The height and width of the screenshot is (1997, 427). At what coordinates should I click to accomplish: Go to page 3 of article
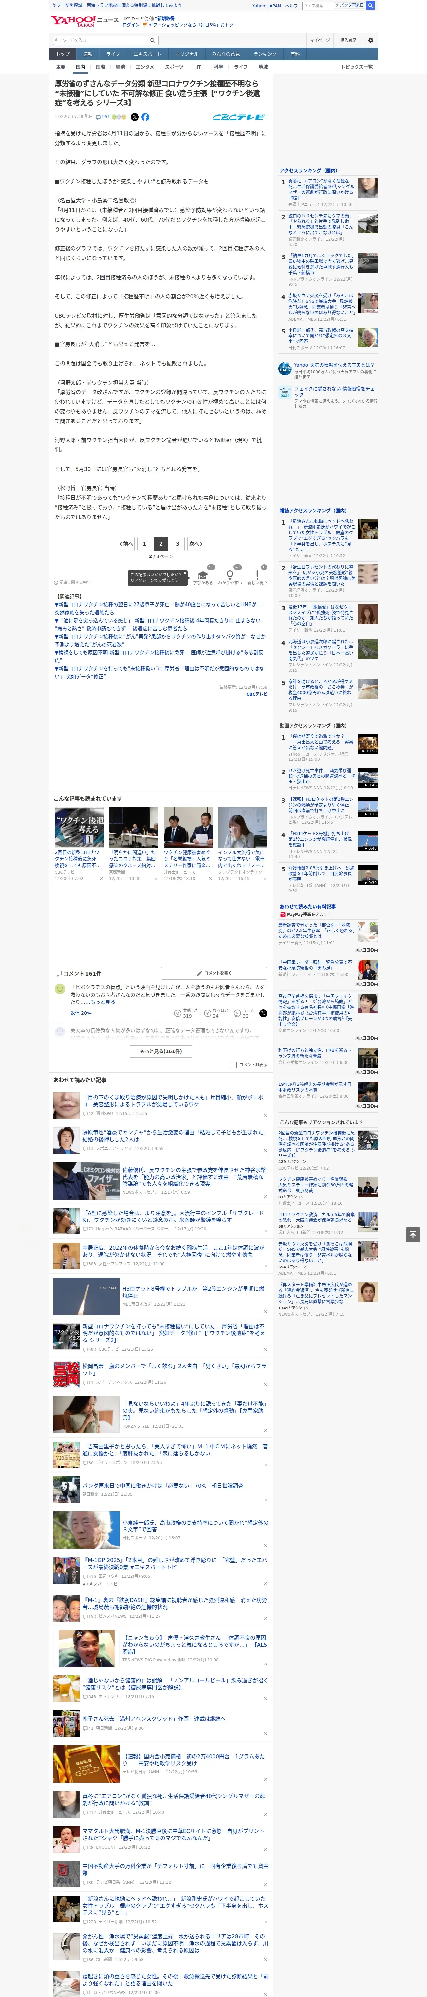click(178, 544)
